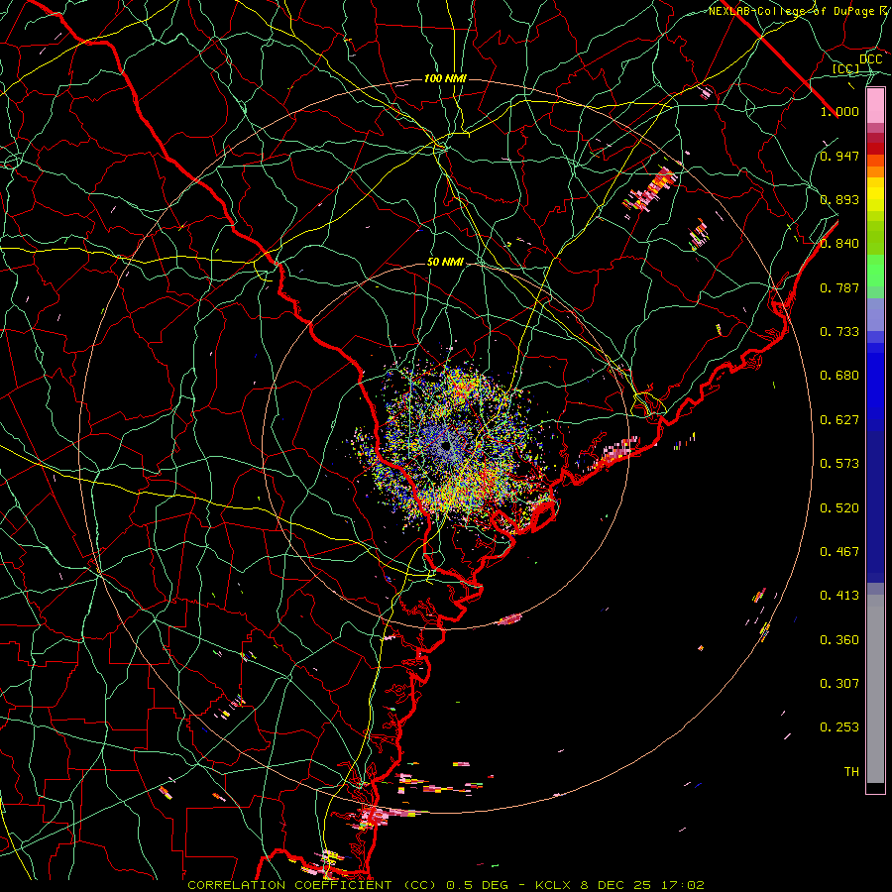Click the 0.360 scale value

click(x=839, y=640)
